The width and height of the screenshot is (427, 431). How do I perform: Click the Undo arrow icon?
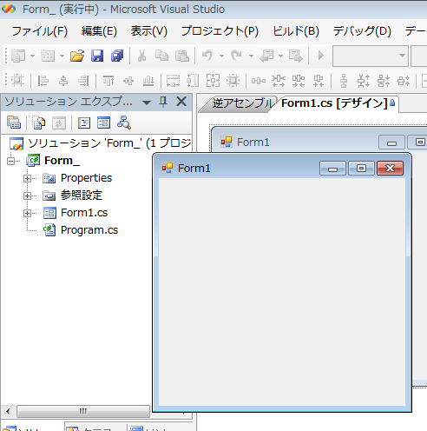coord(207,55)
